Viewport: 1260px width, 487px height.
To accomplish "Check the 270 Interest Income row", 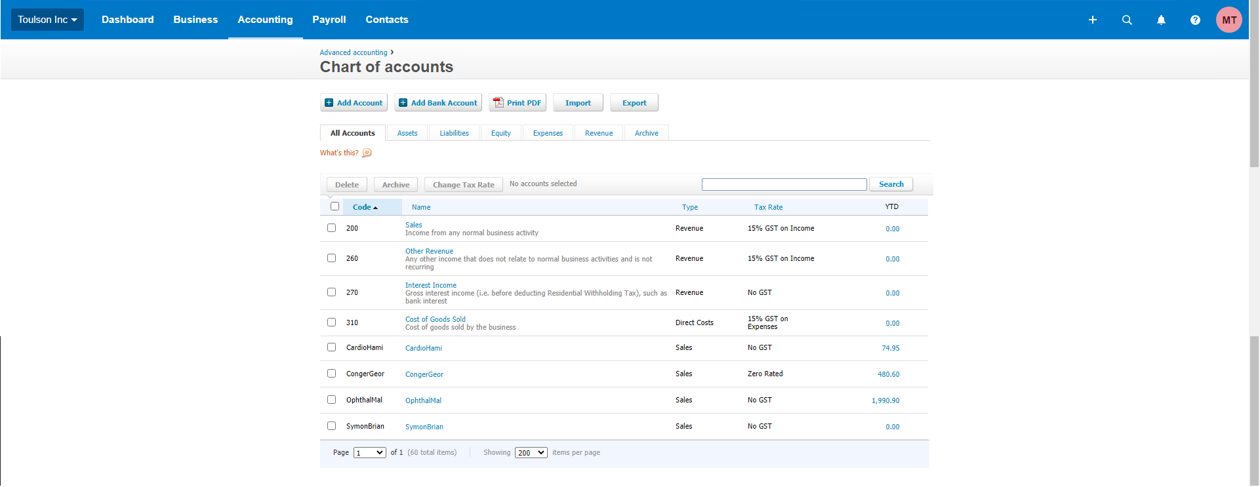I will tap(331, 292).
